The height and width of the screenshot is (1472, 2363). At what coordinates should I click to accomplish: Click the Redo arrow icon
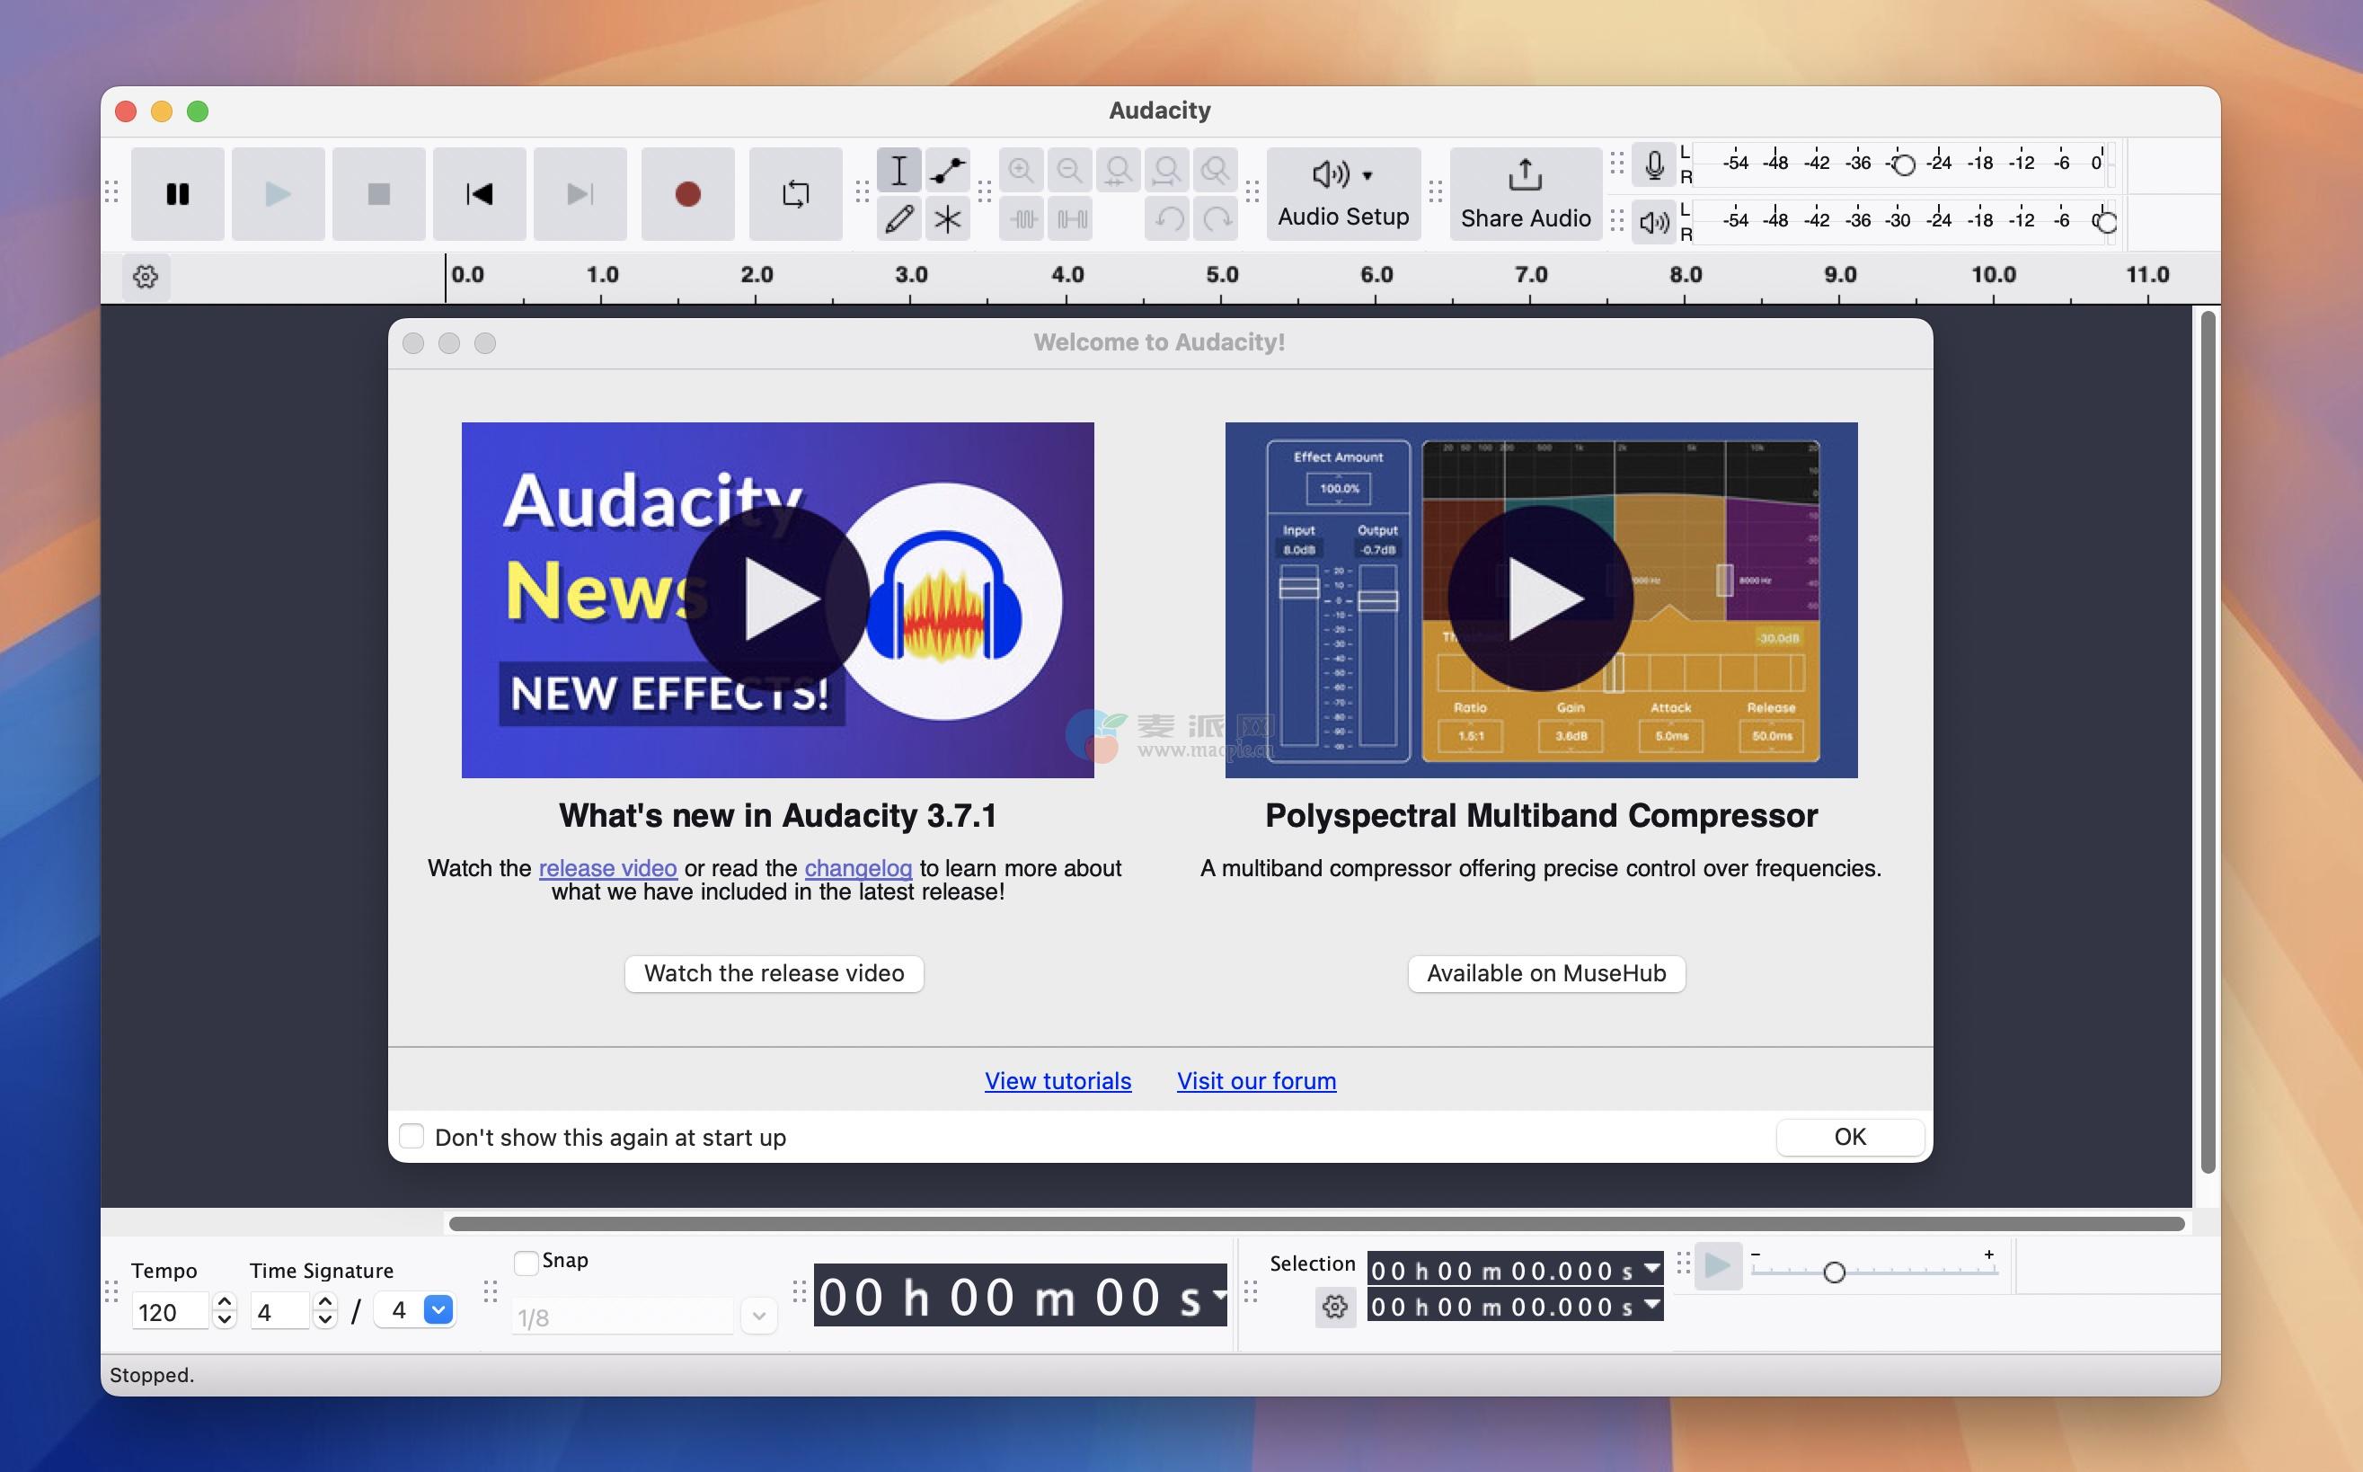[x=1217, y=219]
